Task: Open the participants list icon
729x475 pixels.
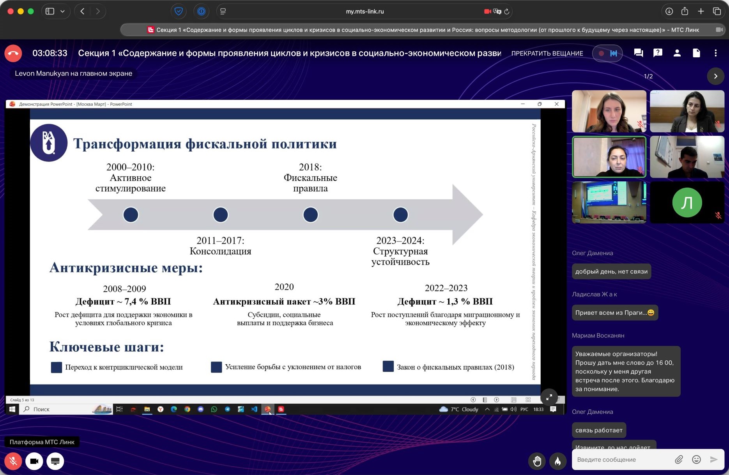Action: pos(677,53)
